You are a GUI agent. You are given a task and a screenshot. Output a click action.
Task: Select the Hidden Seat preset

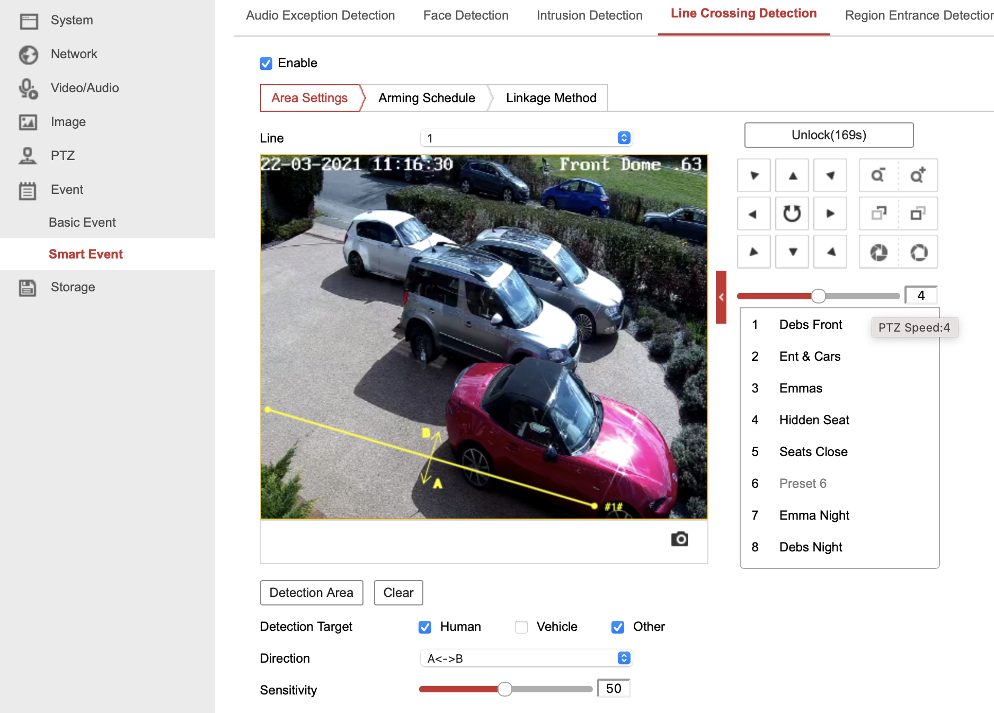[814, 420]
